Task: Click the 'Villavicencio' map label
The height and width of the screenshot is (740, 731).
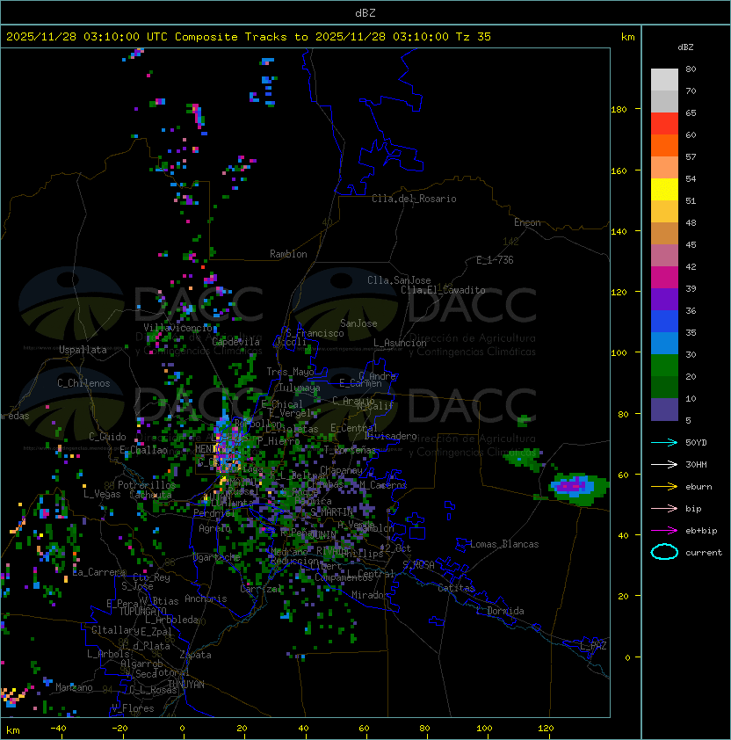Action: tap(177, 328)
